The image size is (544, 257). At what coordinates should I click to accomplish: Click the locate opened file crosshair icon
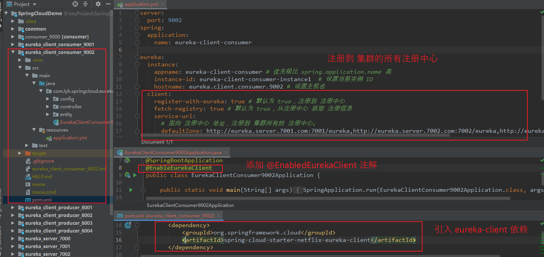(x=75, y=4)
